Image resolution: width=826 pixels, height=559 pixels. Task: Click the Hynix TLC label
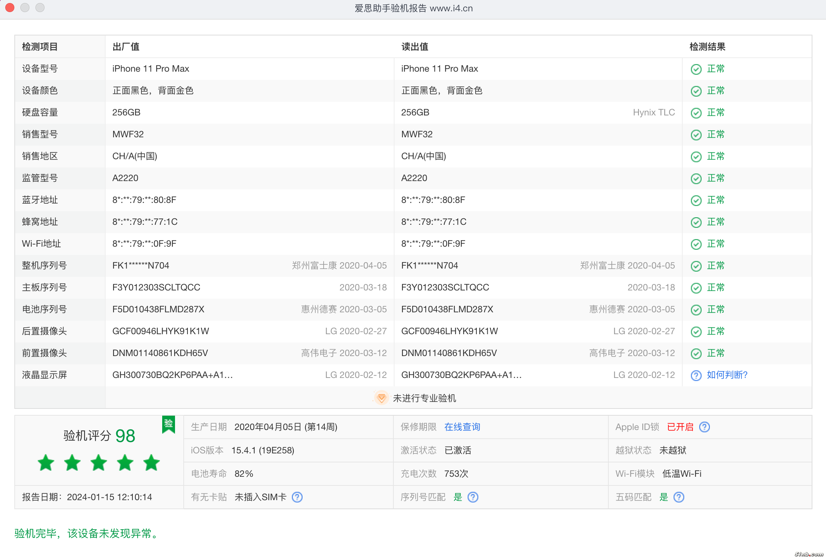(x=654, y=112)
